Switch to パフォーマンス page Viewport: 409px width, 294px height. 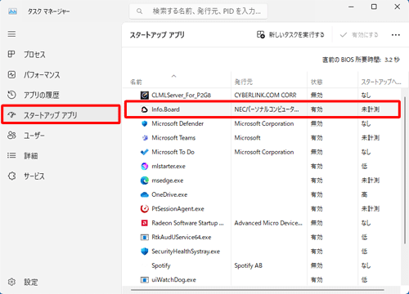coord(61,74)
